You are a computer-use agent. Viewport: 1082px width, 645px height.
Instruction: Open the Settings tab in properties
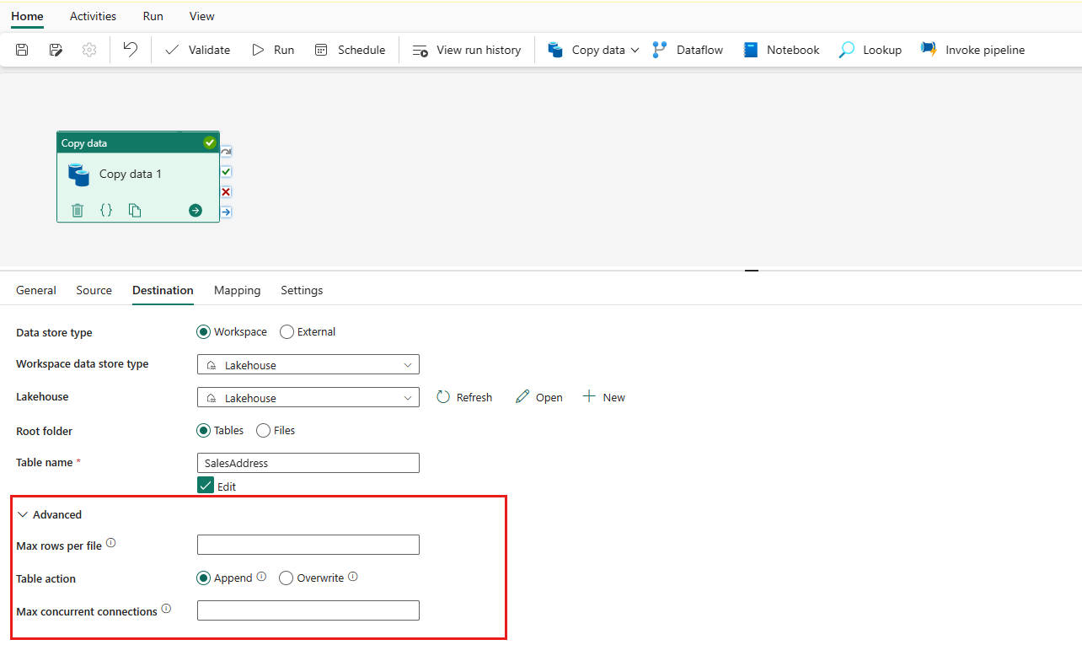pos(302,290)
